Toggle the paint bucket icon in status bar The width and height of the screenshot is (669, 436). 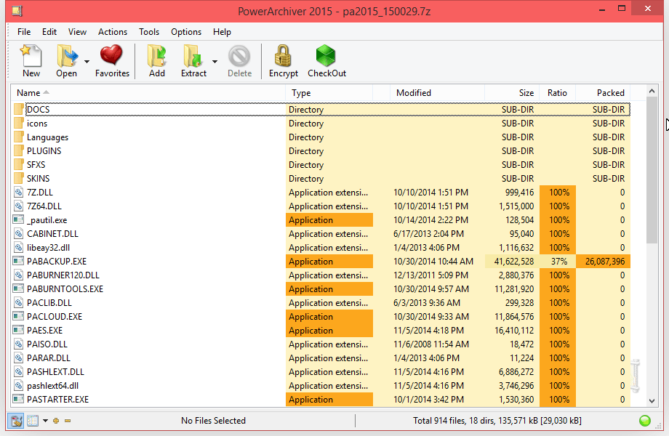click(17, 421)
